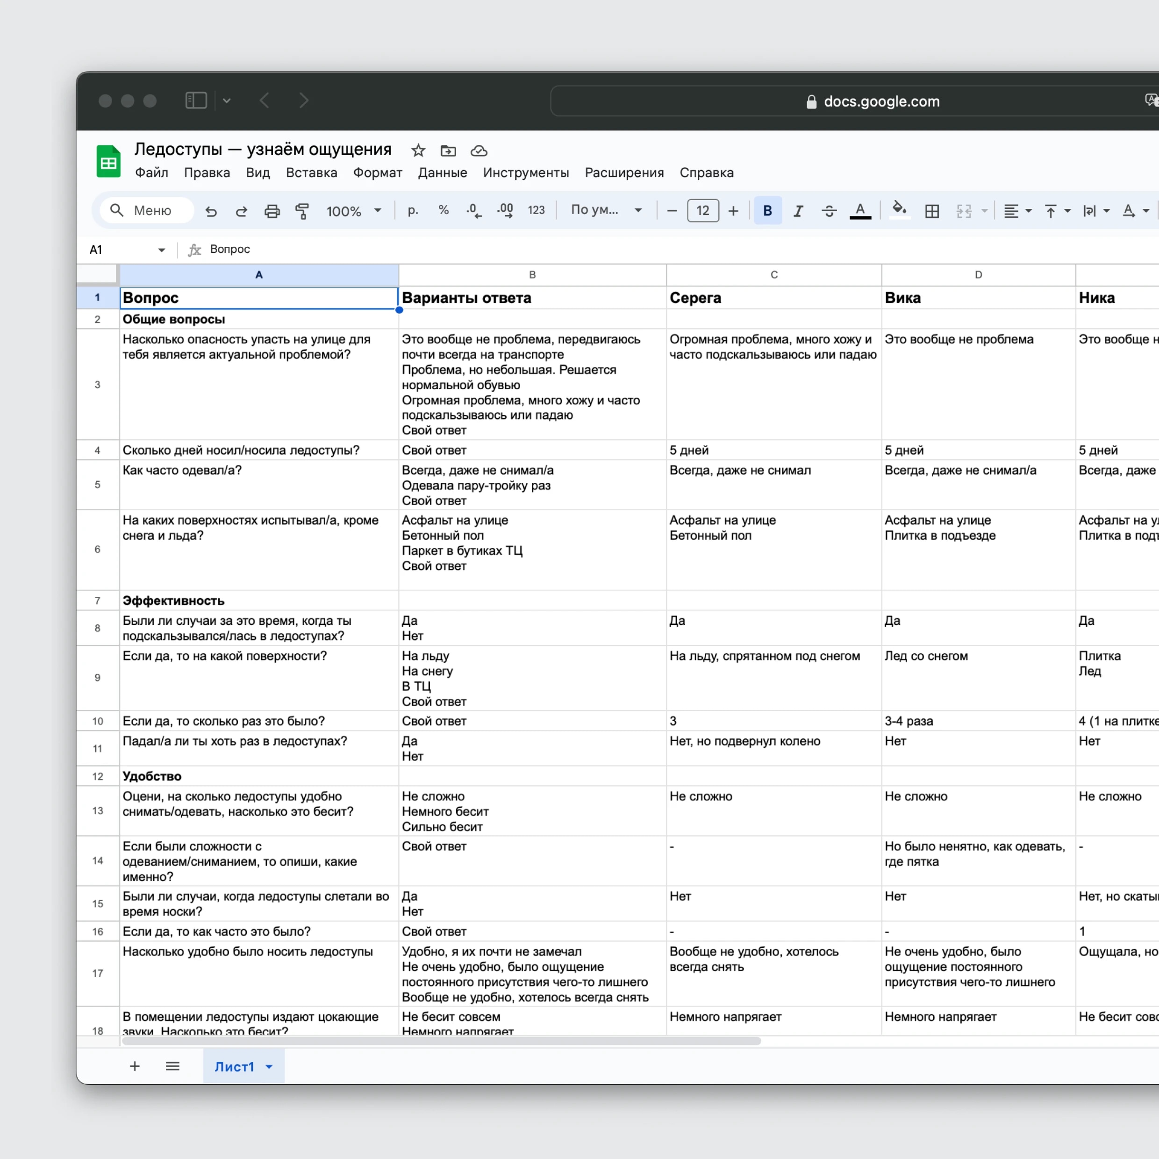Click the redo arrow in toolbar

pos(241,211)
